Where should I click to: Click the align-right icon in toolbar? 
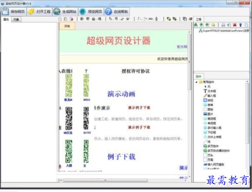tap(100, 19)
